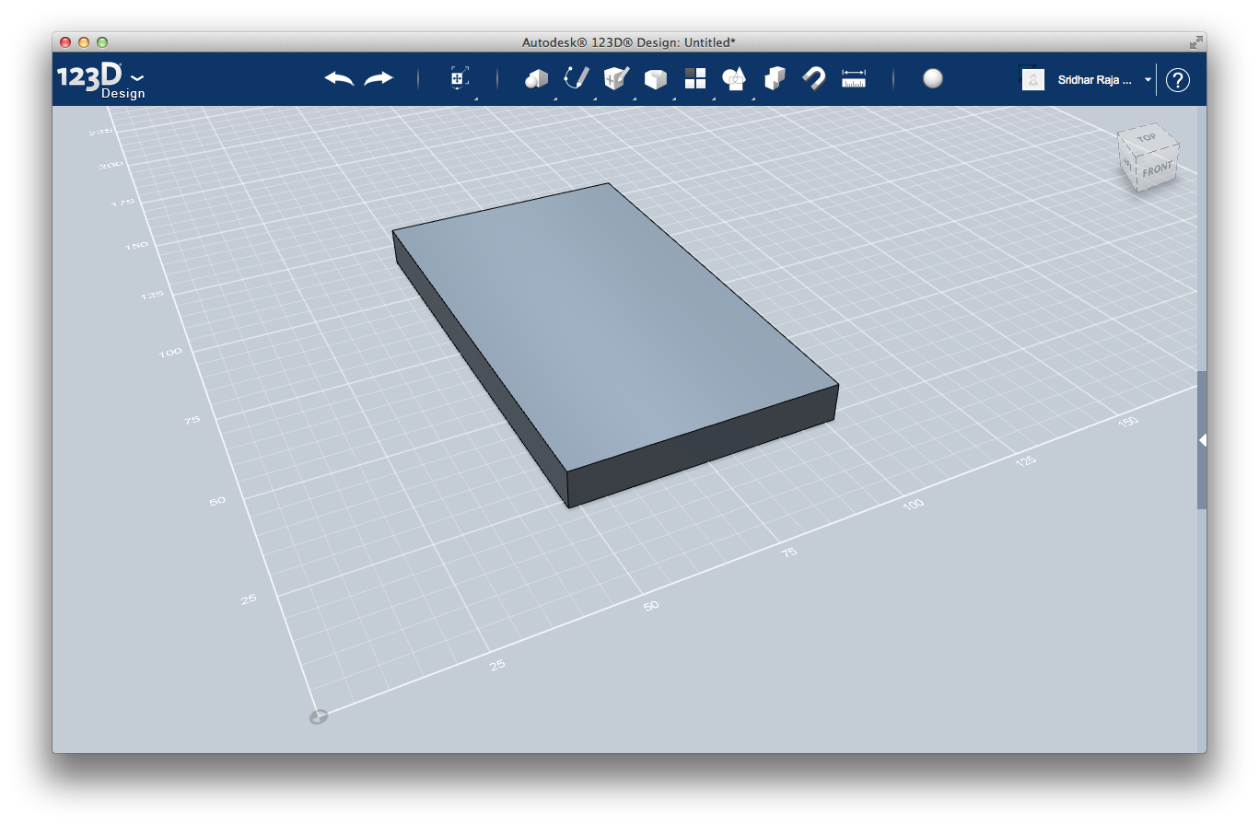The image size is (1259, 826).
Task: Open the Pattern tools
Action: click(695, 79)
